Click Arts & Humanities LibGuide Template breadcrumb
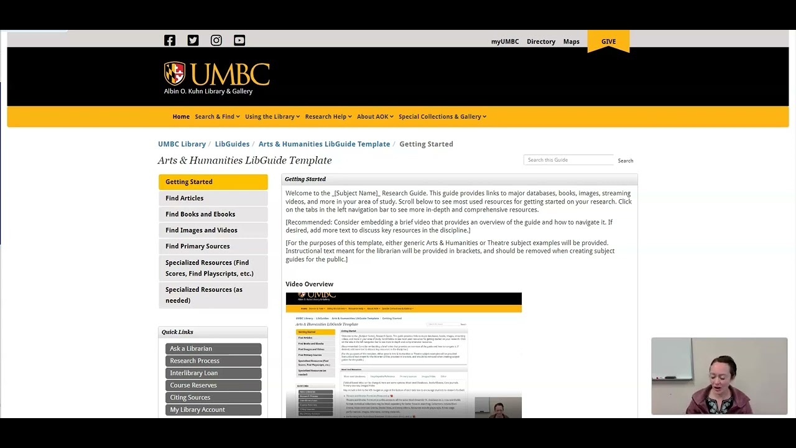 [324, 144]
